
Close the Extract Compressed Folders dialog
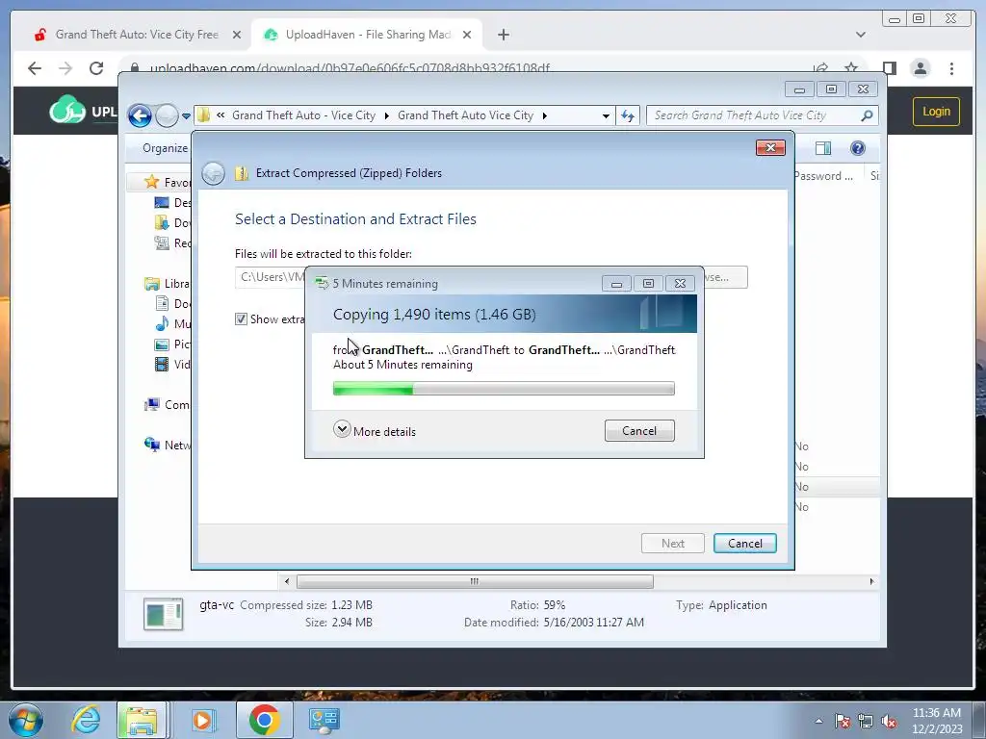tap(770, 147)
